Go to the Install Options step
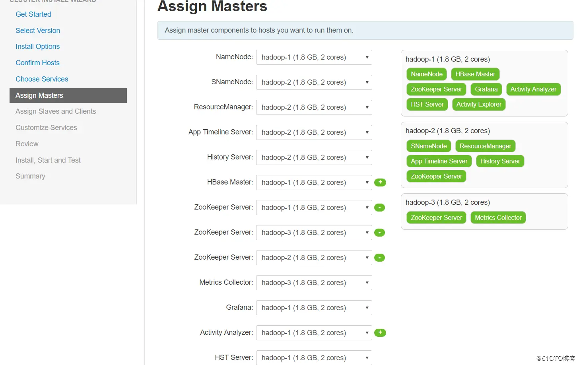This screenshot has height=365, width=579. 37,47
